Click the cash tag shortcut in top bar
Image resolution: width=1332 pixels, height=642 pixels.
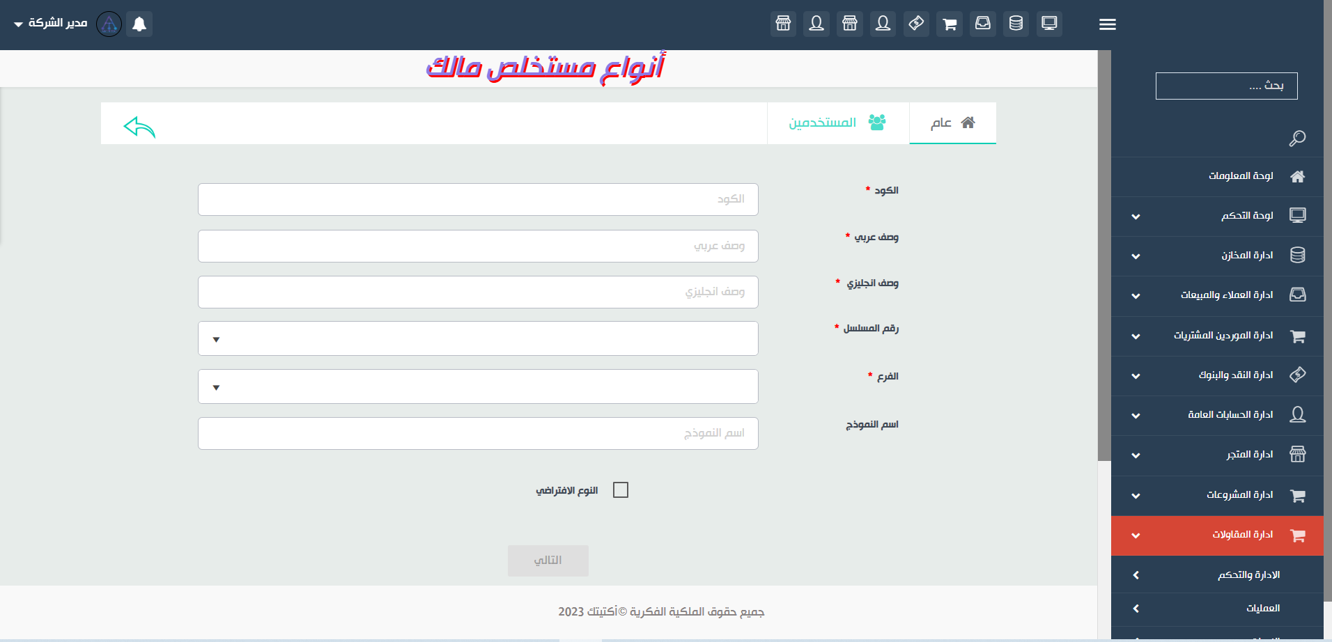click(916, 24)
